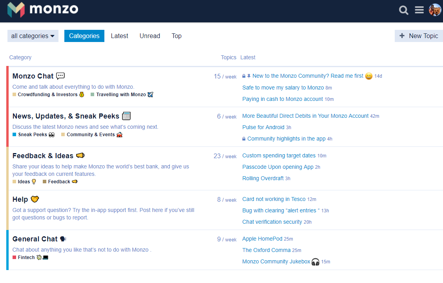Click the newspaper icon next to News, Updates

tap(126, 116)
